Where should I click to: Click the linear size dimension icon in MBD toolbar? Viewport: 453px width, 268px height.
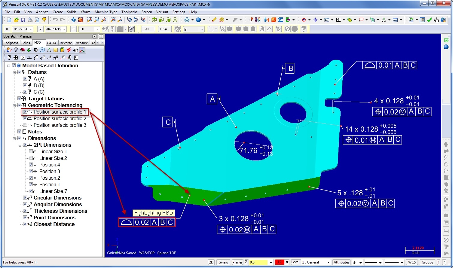(29, 58)
